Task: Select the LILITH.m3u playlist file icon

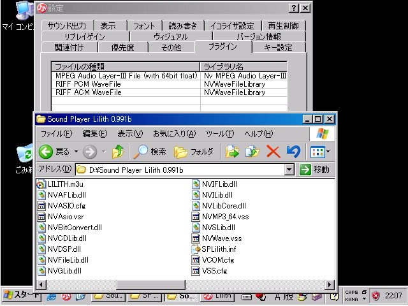Action: [x=41, y=184]
